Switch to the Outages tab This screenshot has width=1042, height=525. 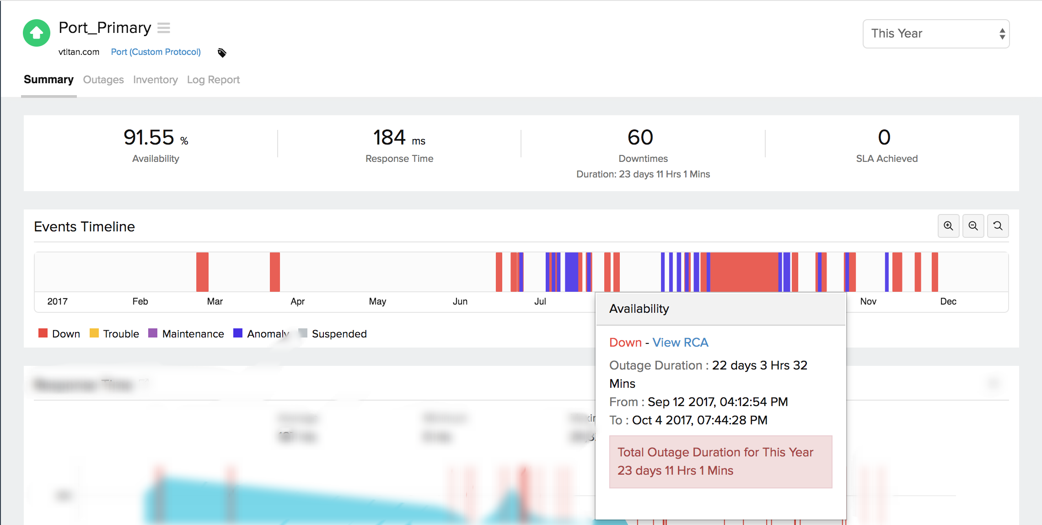click(103, 80)
